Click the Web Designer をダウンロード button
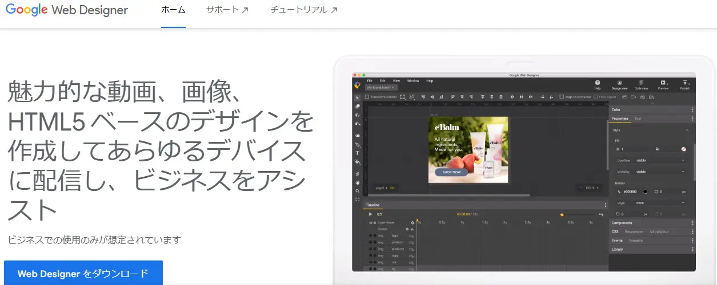The width and height of the screenshot is (717, 285). pos(83,273)
